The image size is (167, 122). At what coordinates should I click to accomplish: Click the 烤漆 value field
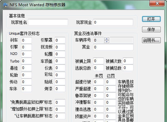click(60, 89)
